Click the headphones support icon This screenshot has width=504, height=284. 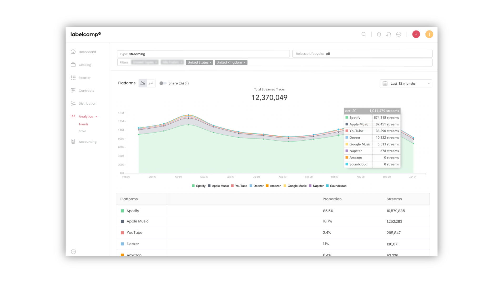389,34
